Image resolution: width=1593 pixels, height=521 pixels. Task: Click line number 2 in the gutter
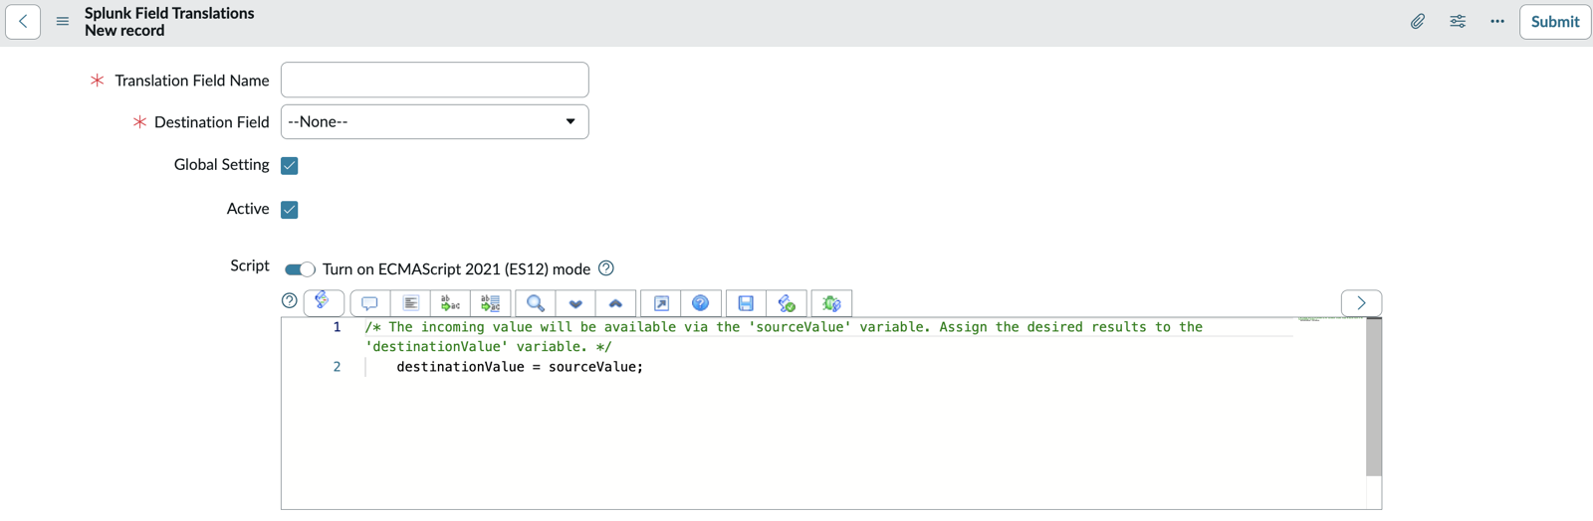coord(337,367)
